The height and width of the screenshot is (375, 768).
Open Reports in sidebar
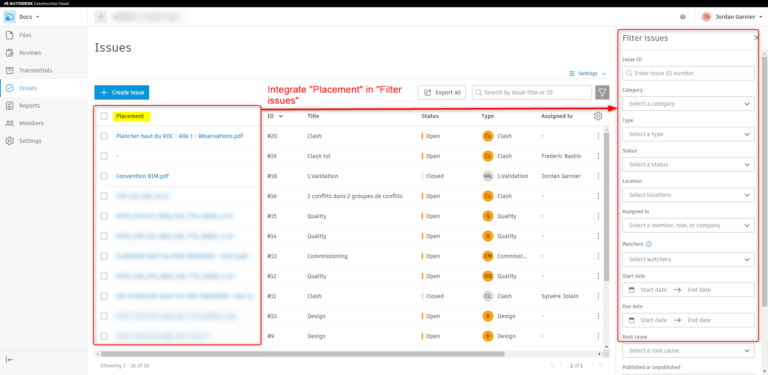tap(44, 106)
